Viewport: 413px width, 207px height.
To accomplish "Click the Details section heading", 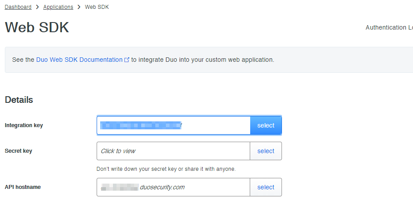I will (19, 100).
